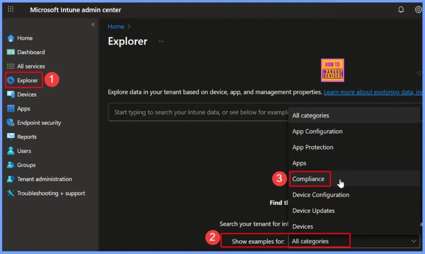Click the Home breadcrumb link
The width and height of the screenshot is (425, 254).
tap(116, 27)
